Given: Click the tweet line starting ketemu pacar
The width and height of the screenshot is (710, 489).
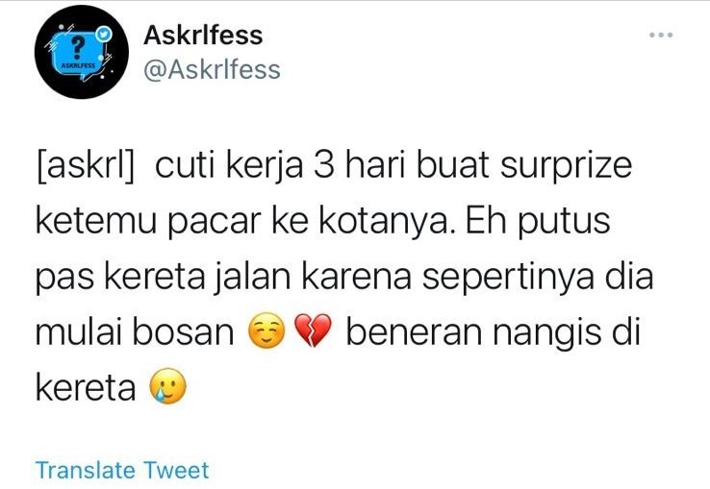Looking at the screenshot, I should tap(323, 222).
